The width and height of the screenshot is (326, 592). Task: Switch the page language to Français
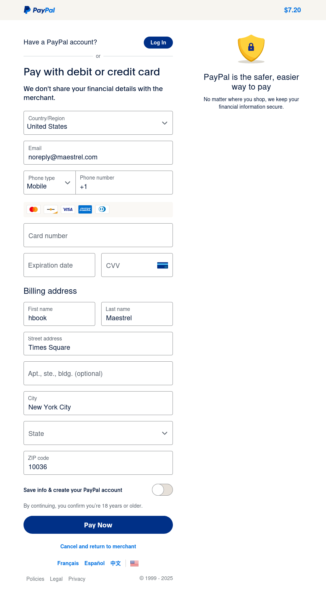point(68,563)
